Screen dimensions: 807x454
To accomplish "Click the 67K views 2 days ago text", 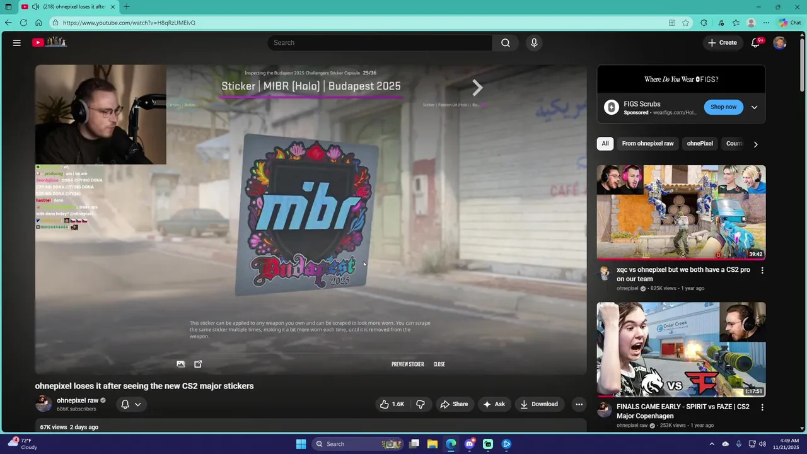I will 69,428.
